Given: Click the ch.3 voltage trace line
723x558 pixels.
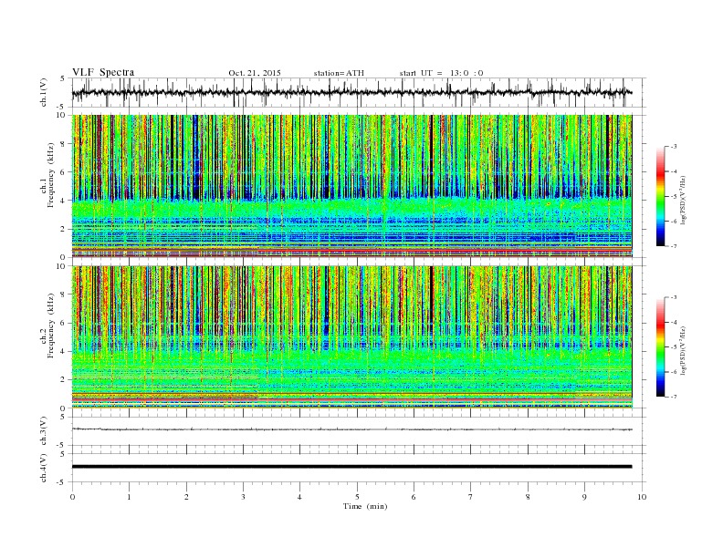Looking at the screenshot, I should [x=351, y=429].
